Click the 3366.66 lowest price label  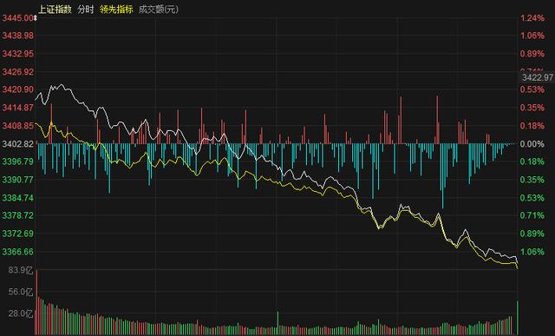pos(18,252)
